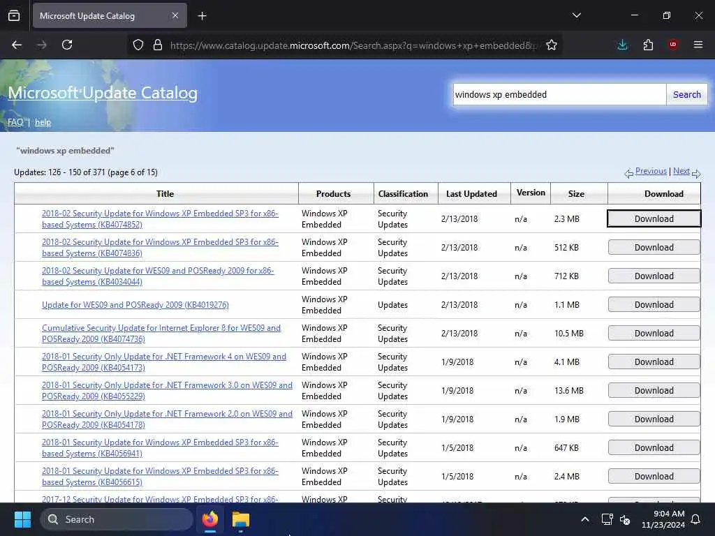
Task: Open Firefox View in the tab strip
Action: pyautogui.click(x=14, y=15)
